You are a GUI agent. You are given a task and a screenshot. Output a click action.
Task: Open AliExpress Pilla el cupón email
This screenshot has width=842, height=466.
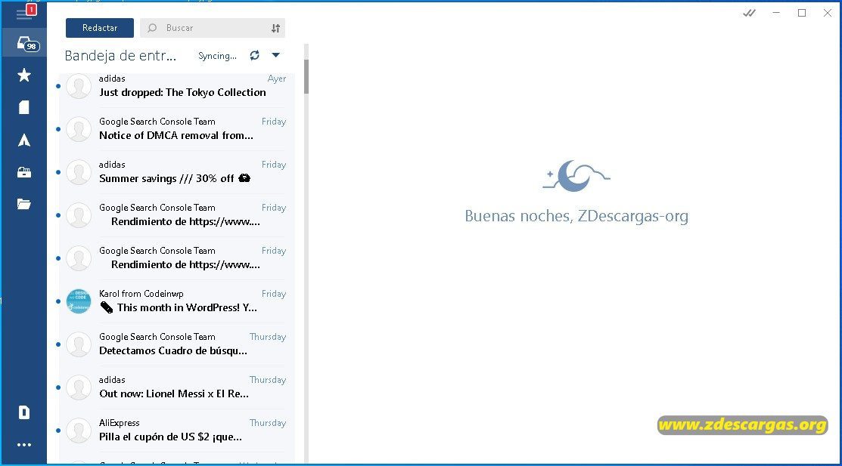(177, 430)
